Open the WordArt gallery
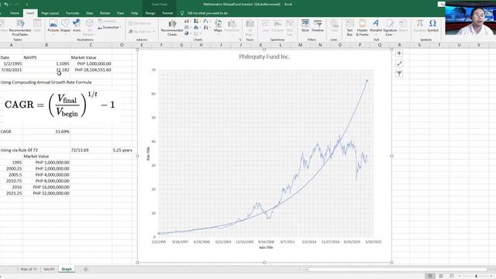This screenshot has height=279, width=496. (376, 28)
